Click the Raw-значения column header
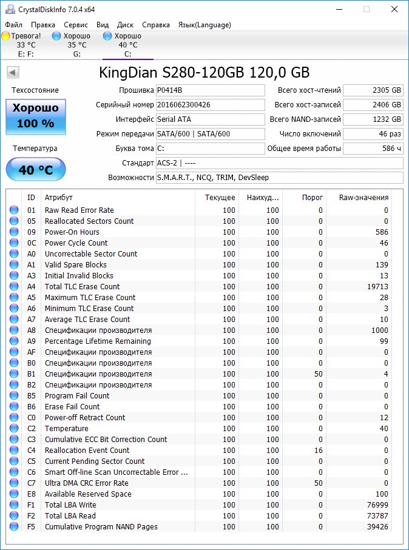 pyautogui.click(x=359, y=198)
